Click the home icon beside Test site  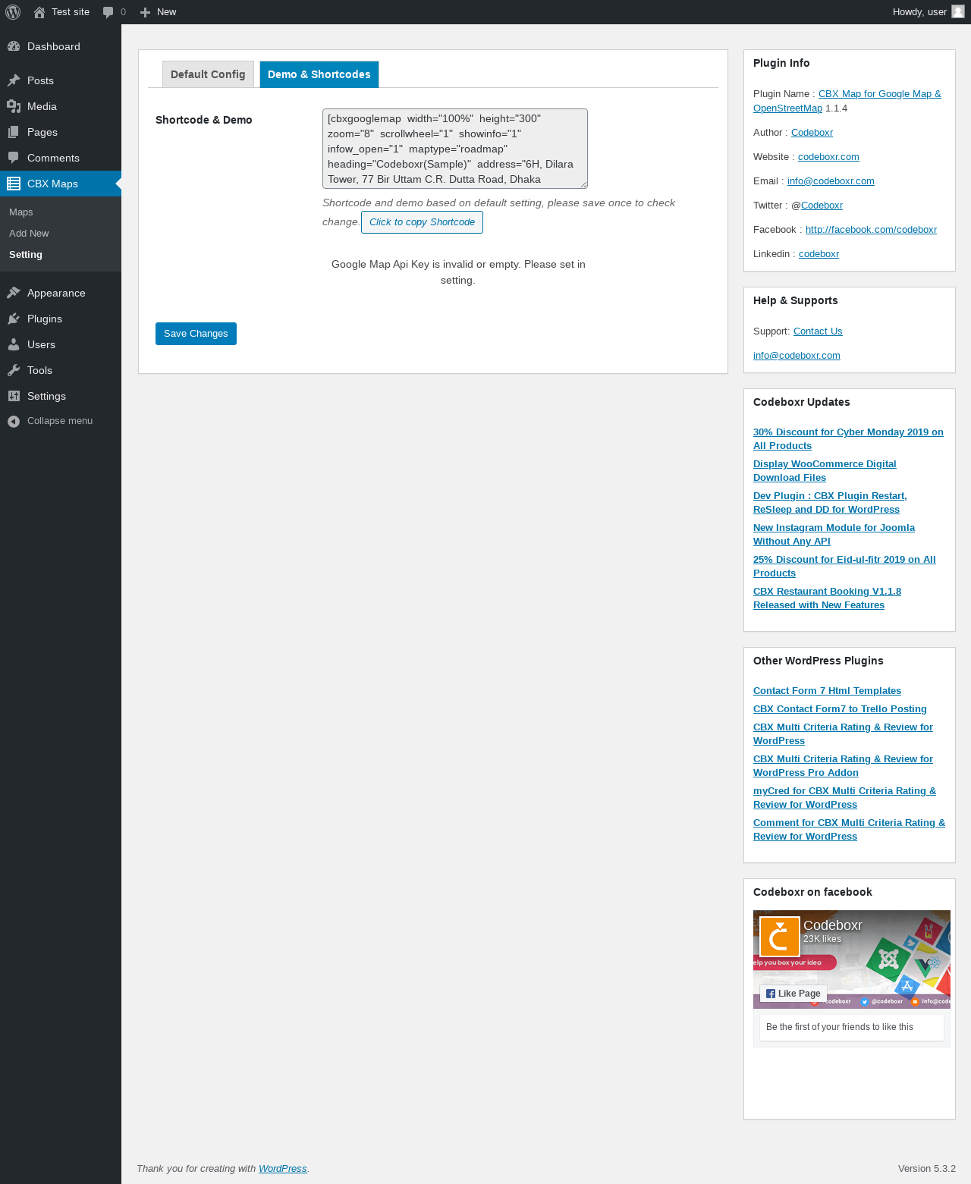tap(39, 12)
